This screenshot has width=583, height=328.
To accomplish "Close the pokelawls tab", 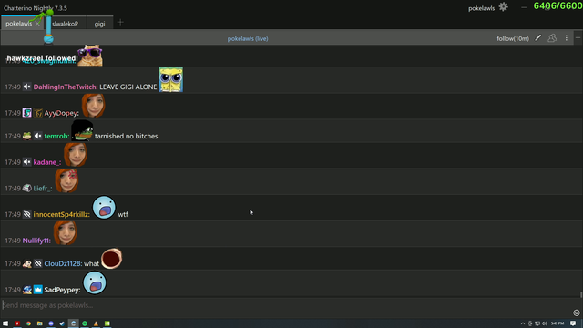I will pyautogui.click(x=37, y=24).
